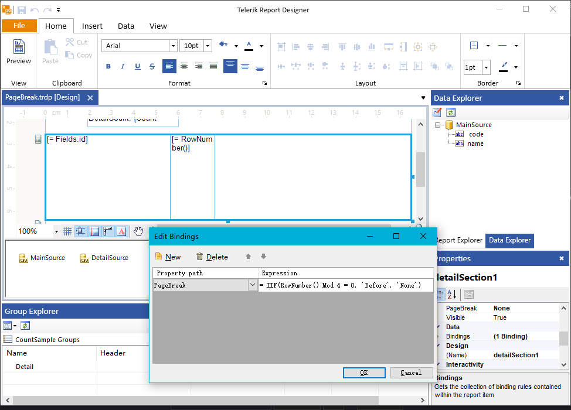Close the Data Explorer panel
Screen dimensions: 571x410
[x=562, y=98]
